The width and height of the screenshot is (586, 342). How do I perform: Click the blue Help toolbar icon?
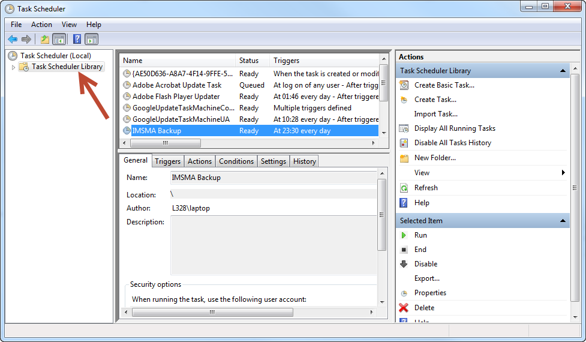(77, 40)
